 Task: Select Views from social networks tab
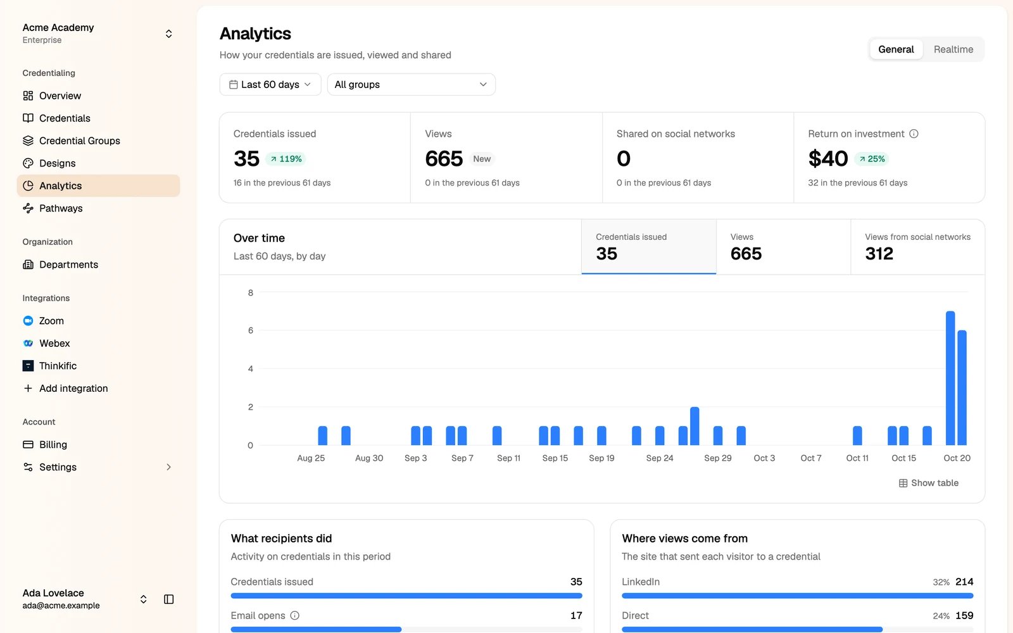click(x=918, y=247)
